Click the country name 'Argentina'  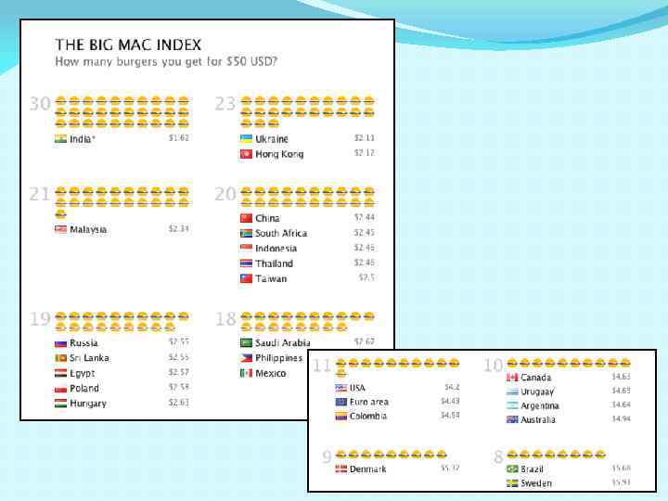click(540, 406)
